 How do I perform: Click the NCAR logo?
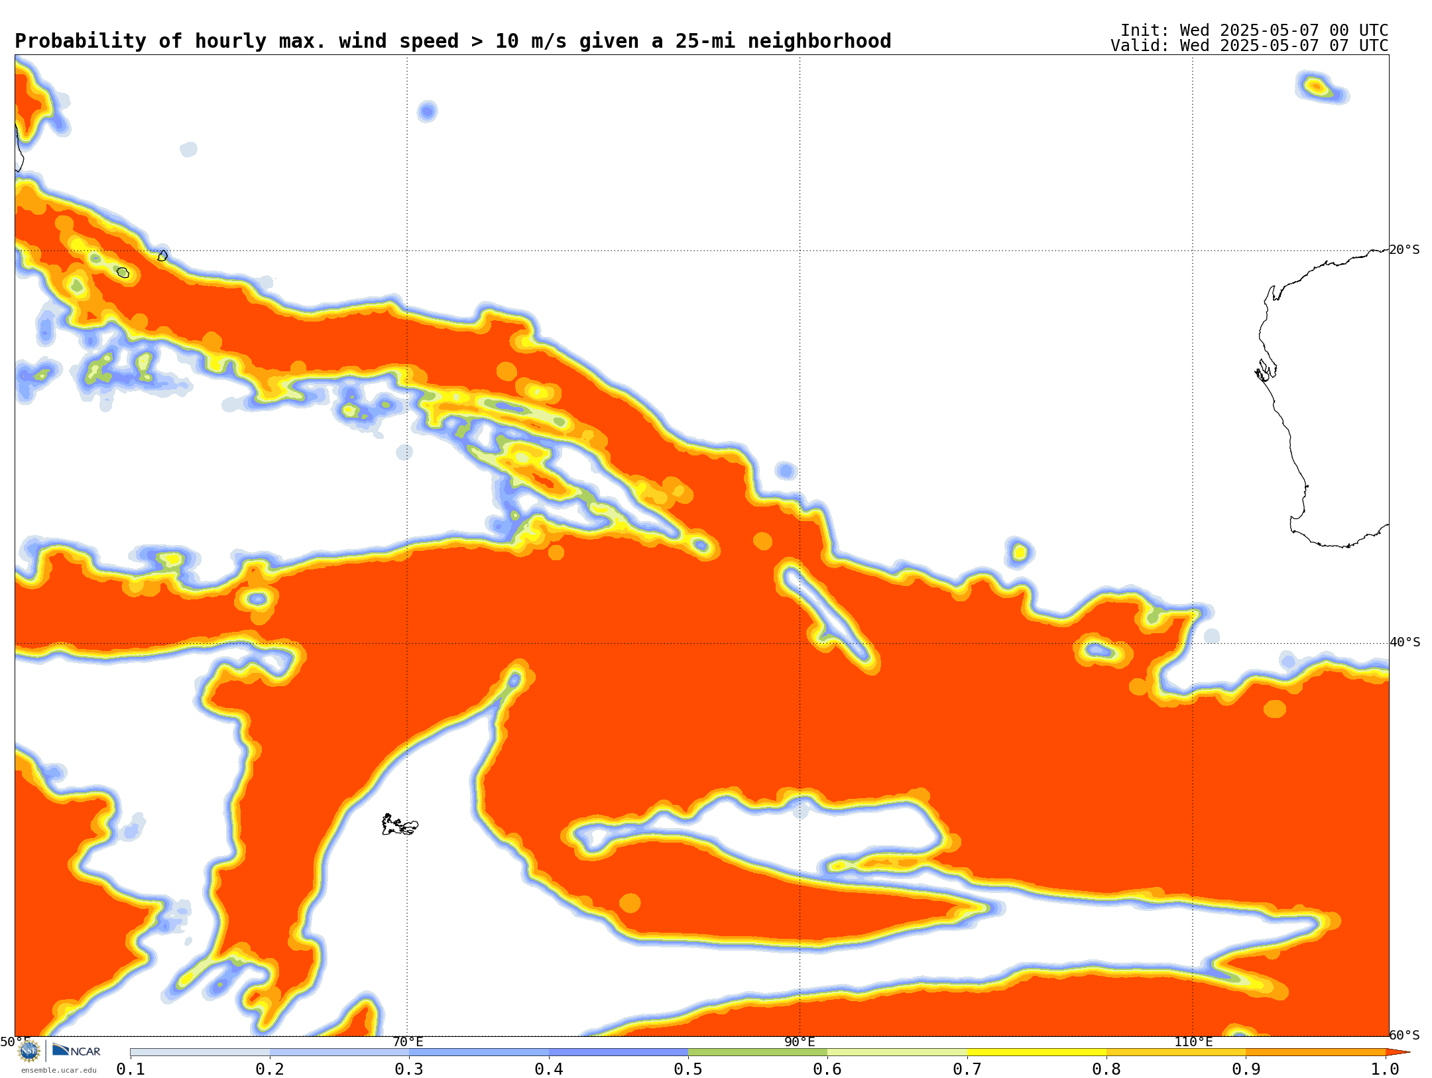click(x=76, y=1051)
